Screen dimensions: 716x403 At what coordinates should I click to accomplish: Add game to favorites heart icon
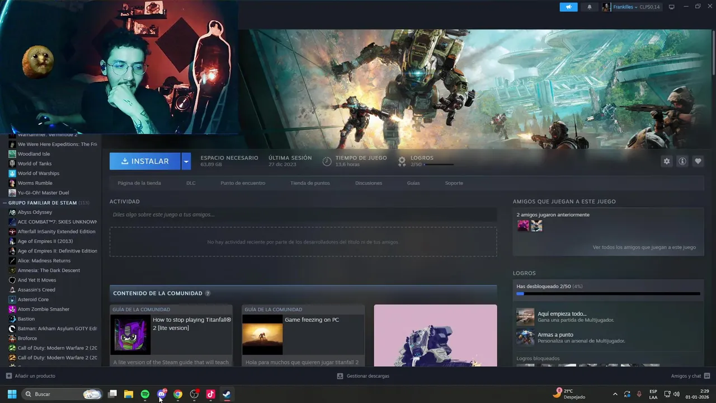pyautogui.click(x=698, y=161)
